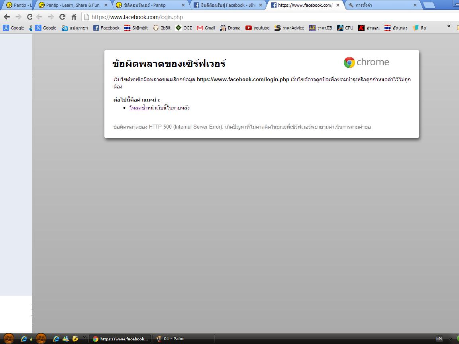Screen dimensions: 459x344
Task: Expand hidden system tray icons
Action: tap(451, 339)
